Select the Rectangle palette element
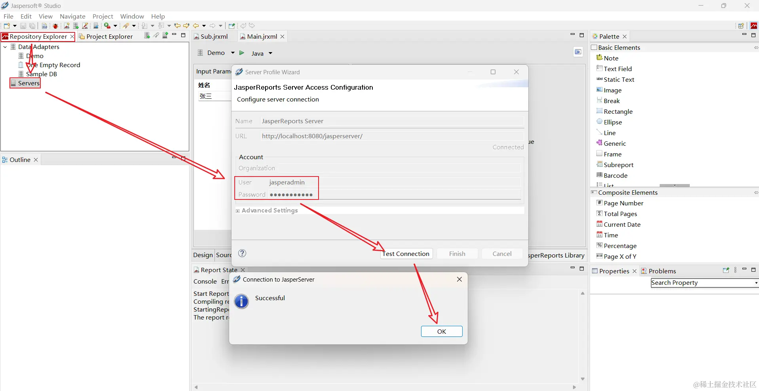Image resolution: width=759 pixels, height=391 pixels. [615, 111]
